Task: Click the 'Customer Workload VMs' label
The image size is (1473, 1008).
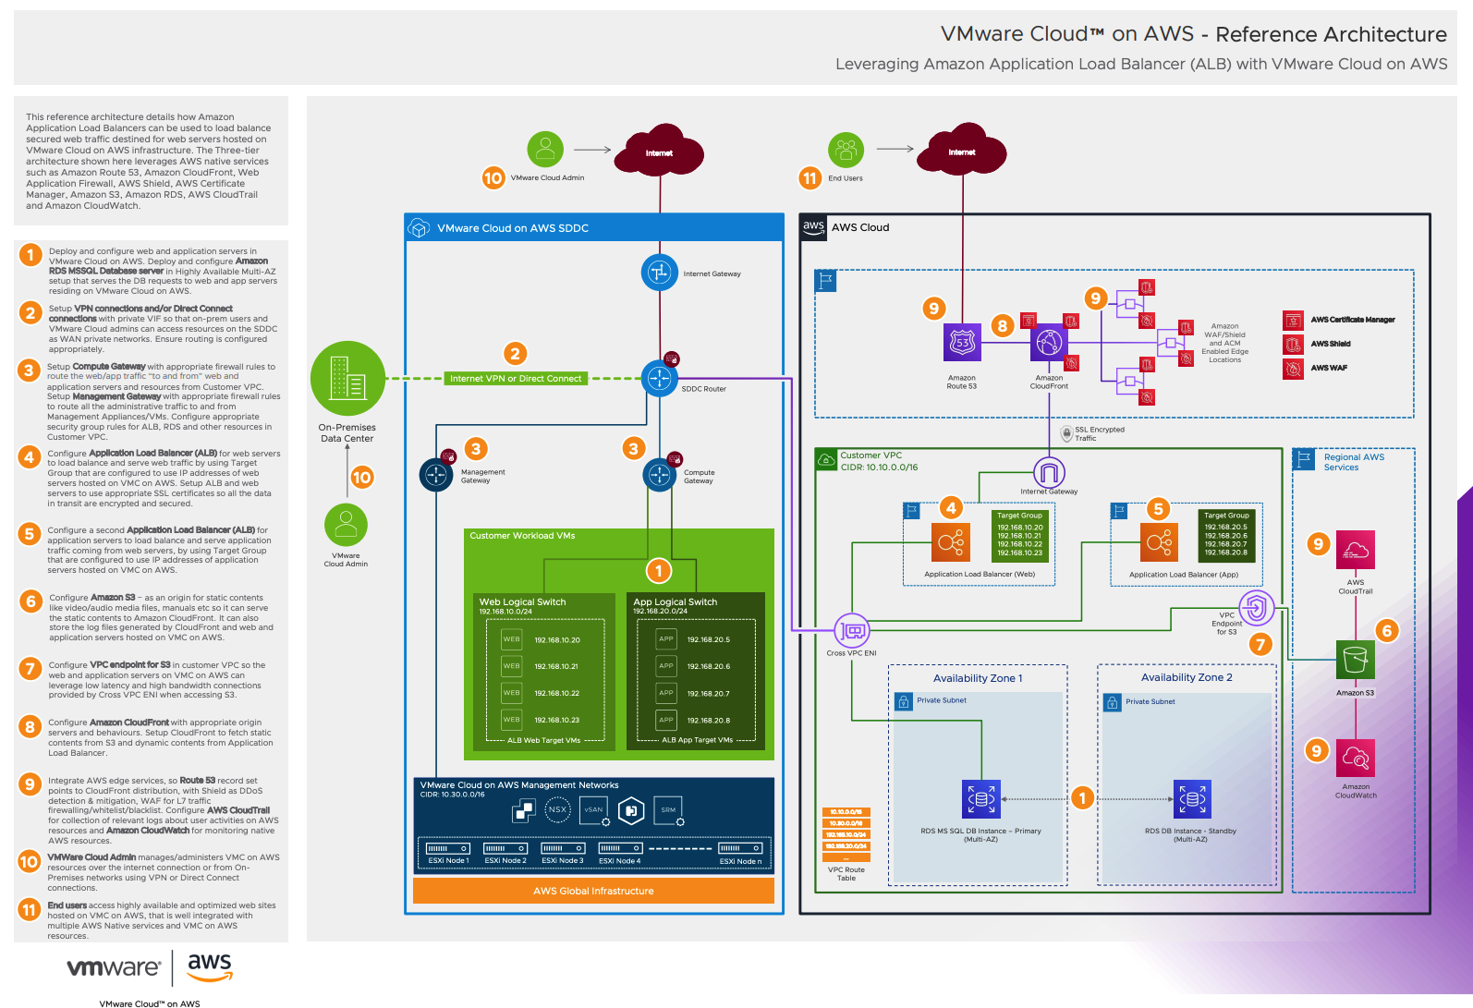Action: (522, 536)
